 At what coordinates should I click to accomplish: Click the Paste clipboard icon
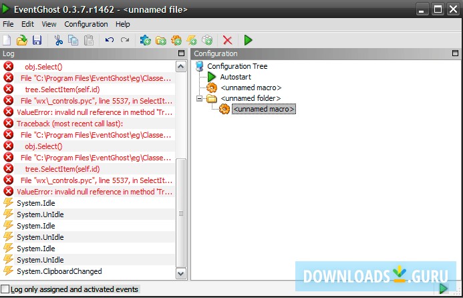click(x=89, y=40)
